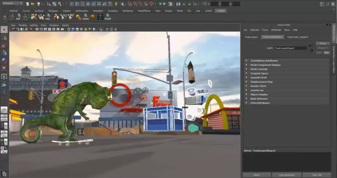The height and width of the screenshot is (178, 337).
Task: Toggle the Attribute Editor panel icon
Action: (x=322, y=4)
